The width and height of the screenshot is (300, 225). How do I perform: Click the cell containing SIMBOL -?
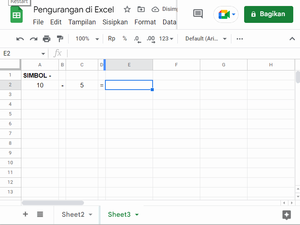tap(40, 75)
